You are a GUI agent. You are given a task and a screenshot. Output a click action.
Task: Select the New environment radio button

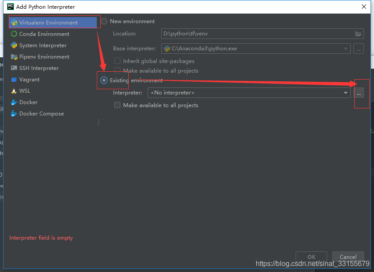pos(104,21)
